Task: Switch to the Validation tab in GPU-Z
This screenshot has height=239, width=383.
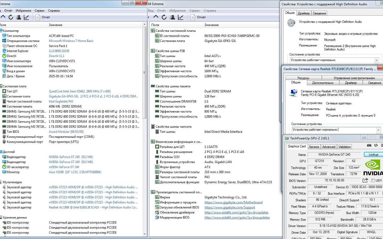Action: [344, 147]
